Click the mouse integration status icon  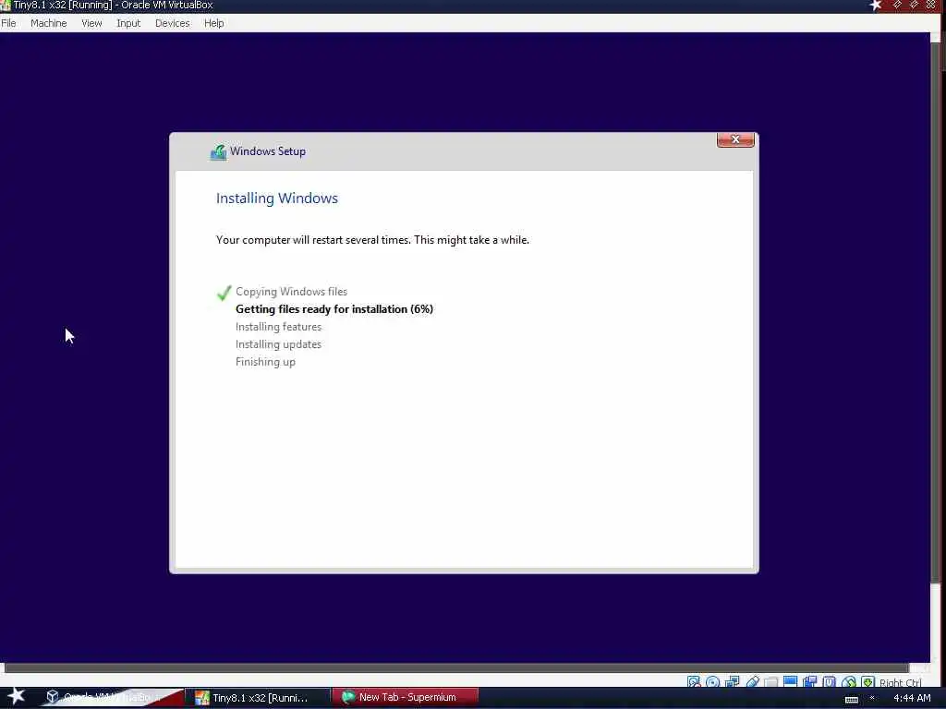(849, 681)
